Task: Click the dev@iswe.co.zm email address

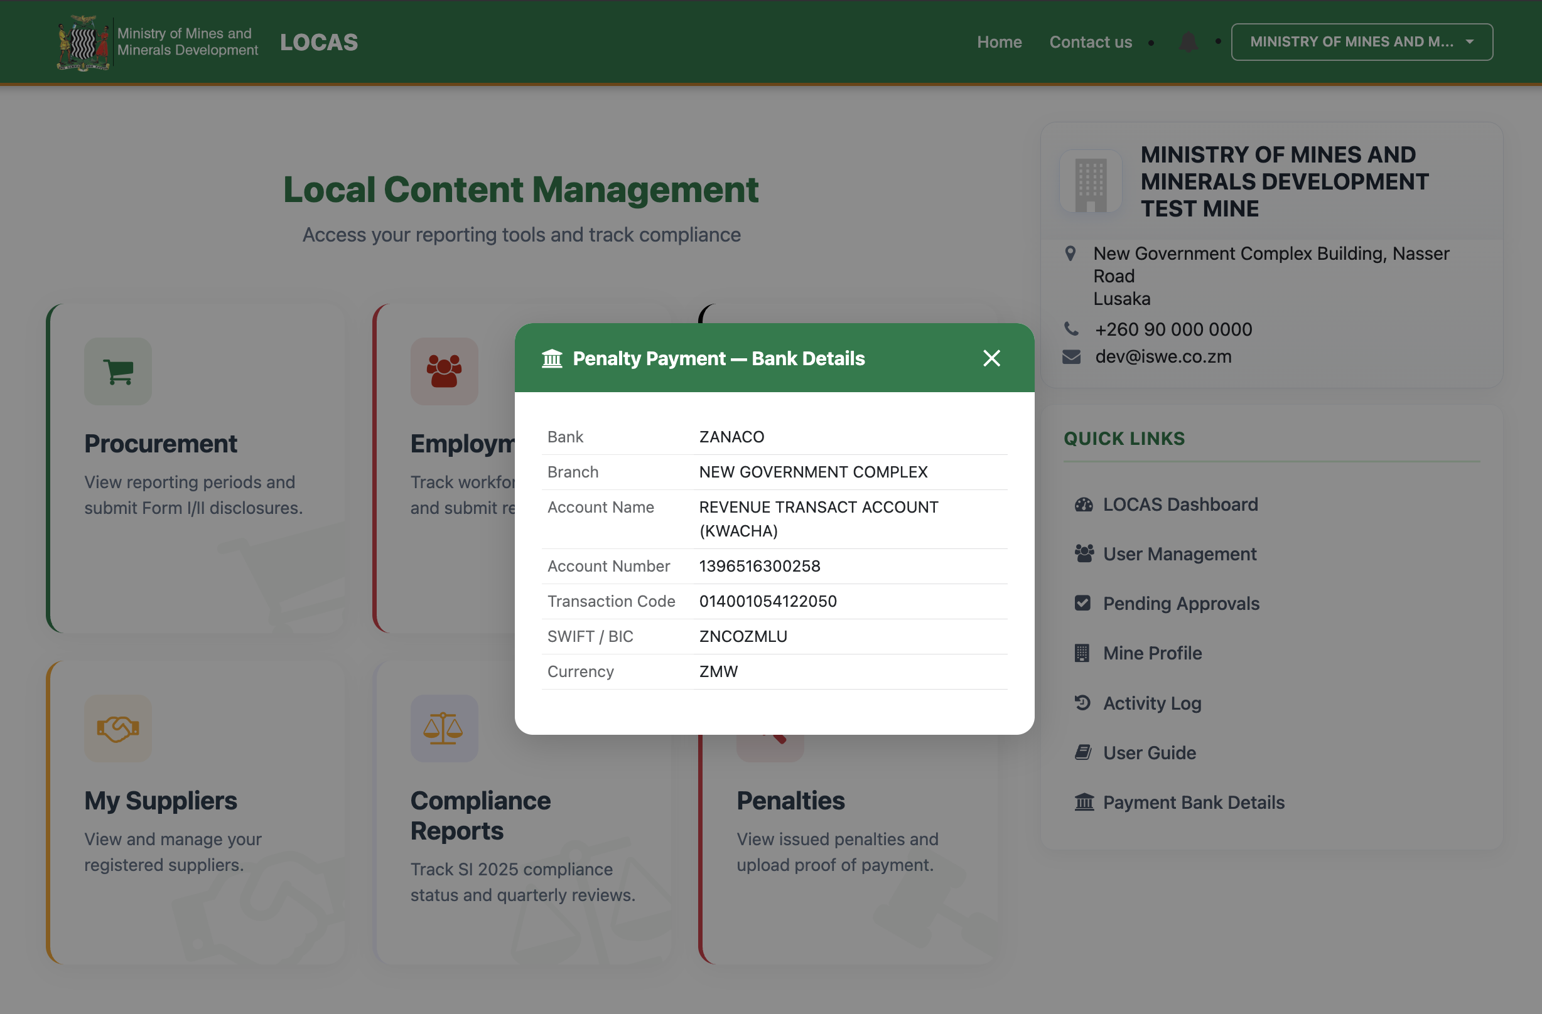Action: pyautogui.click(x=1163, y=357)
